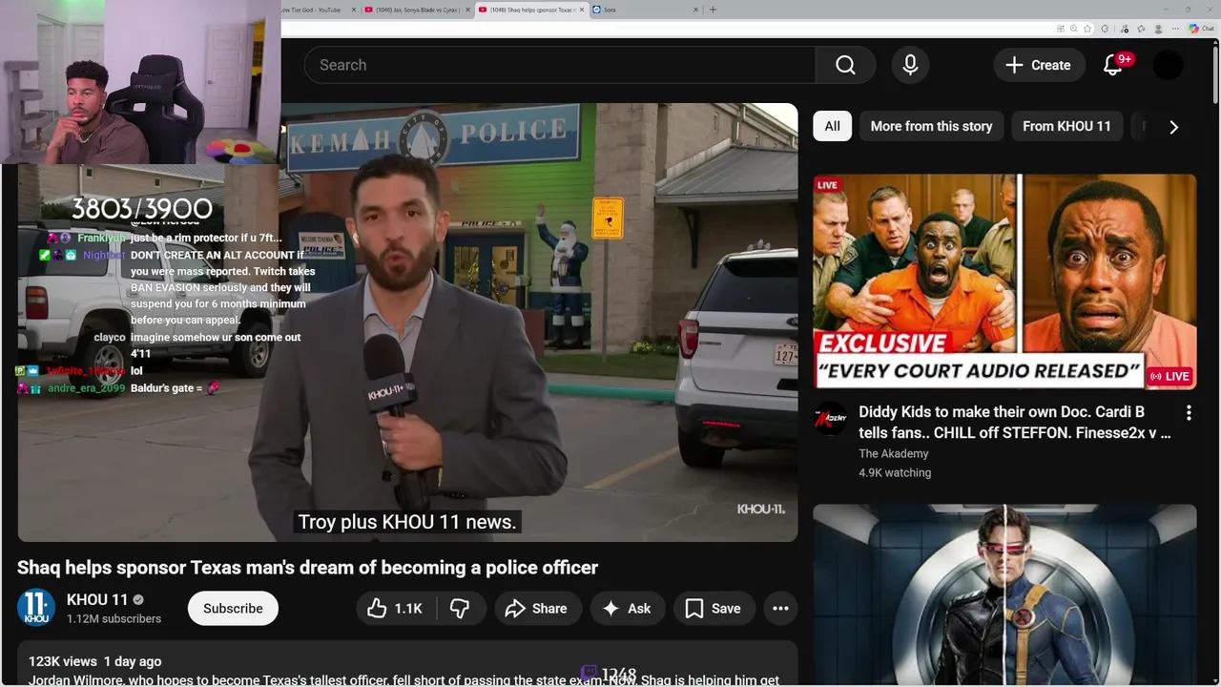Save the video to a playlist
This screenshot has width=1221, height=687.
pyautogui.click(x=713, y=609)
